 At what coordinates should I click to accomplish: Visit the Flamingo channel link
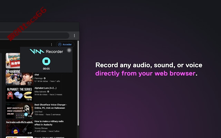pos(39,78)
